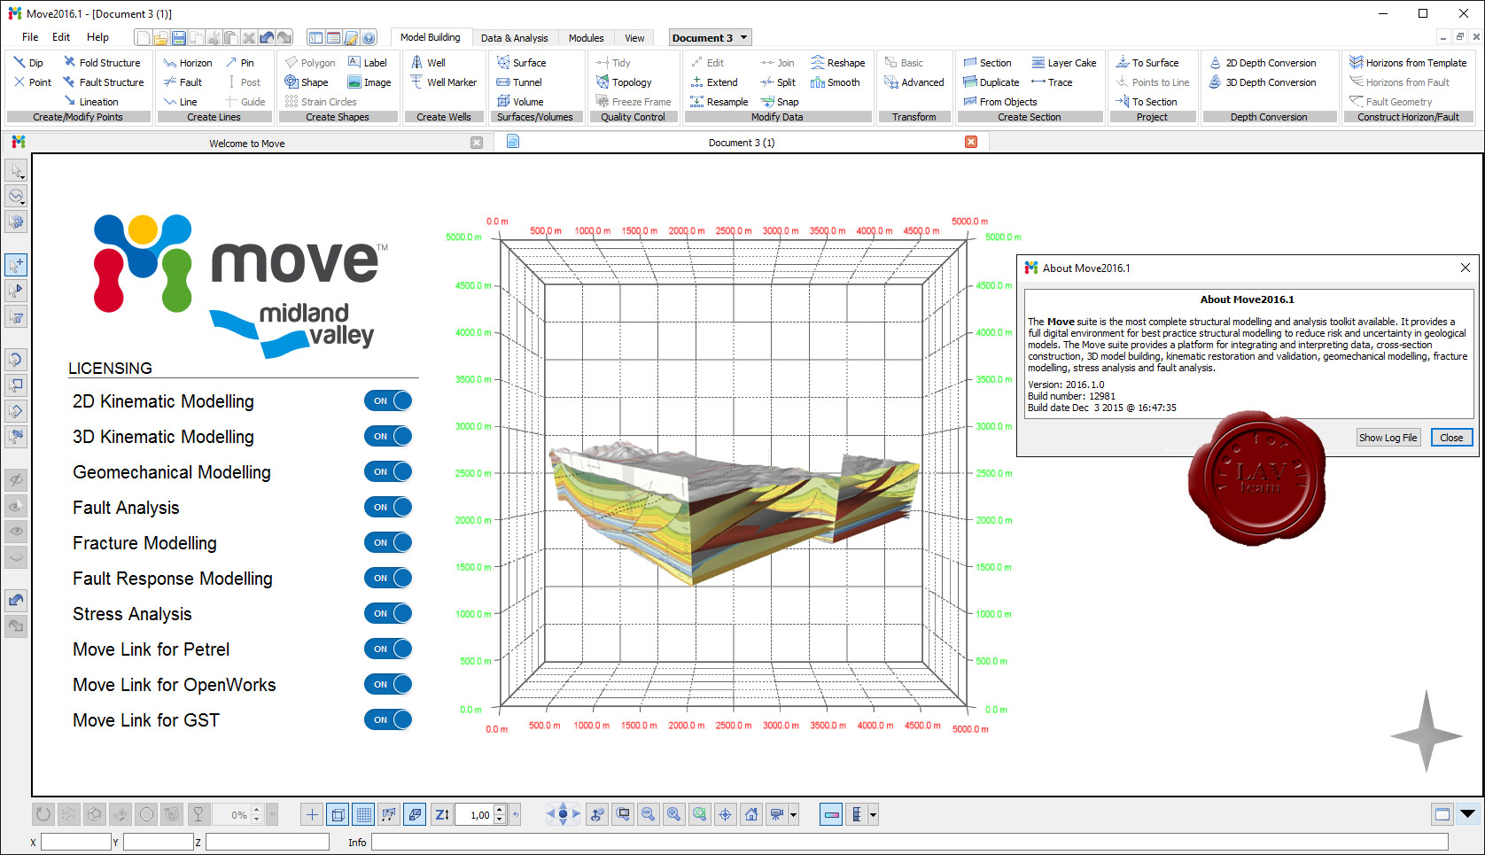This screenshot has width=1485, height=855.
Task: Select the Welcome to Move tab
Action: (x=247, y=143)
